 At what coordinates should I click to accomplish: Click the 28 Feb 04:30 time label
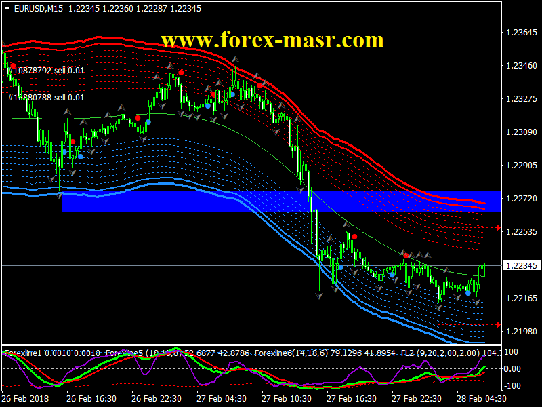(481, 399)
